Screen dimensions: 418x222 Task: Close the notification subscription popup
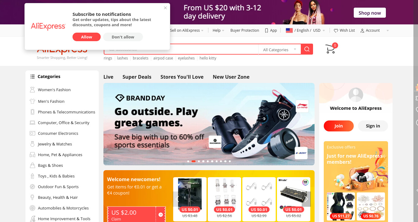(165, 8)
